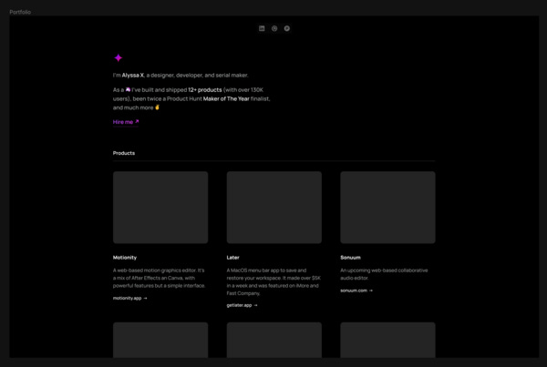Click the hand emoji after 'and much more'
Screen dimensions: 547x367
(x=158, y=107)
